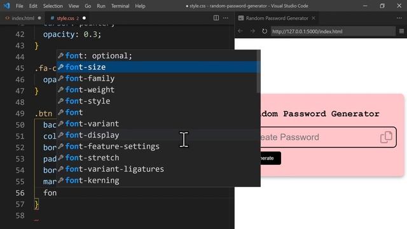Choose font-family autocomplete suggestion
Screen dimensions: 407x229
[x=157, y=78]
